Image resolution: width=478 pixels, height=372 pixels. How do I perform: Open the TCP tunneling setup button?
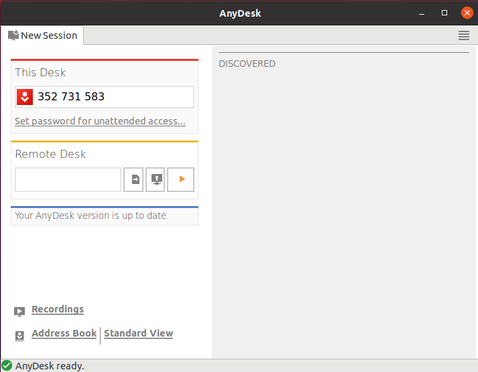(x=155, y=179)
